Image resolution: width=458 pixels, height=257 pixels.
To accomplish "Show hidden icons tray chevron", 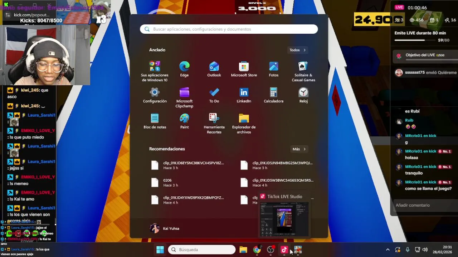I will click(388, 250).
